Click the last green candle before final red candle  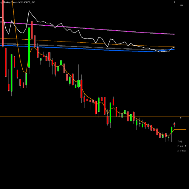[x=172, y=130]
